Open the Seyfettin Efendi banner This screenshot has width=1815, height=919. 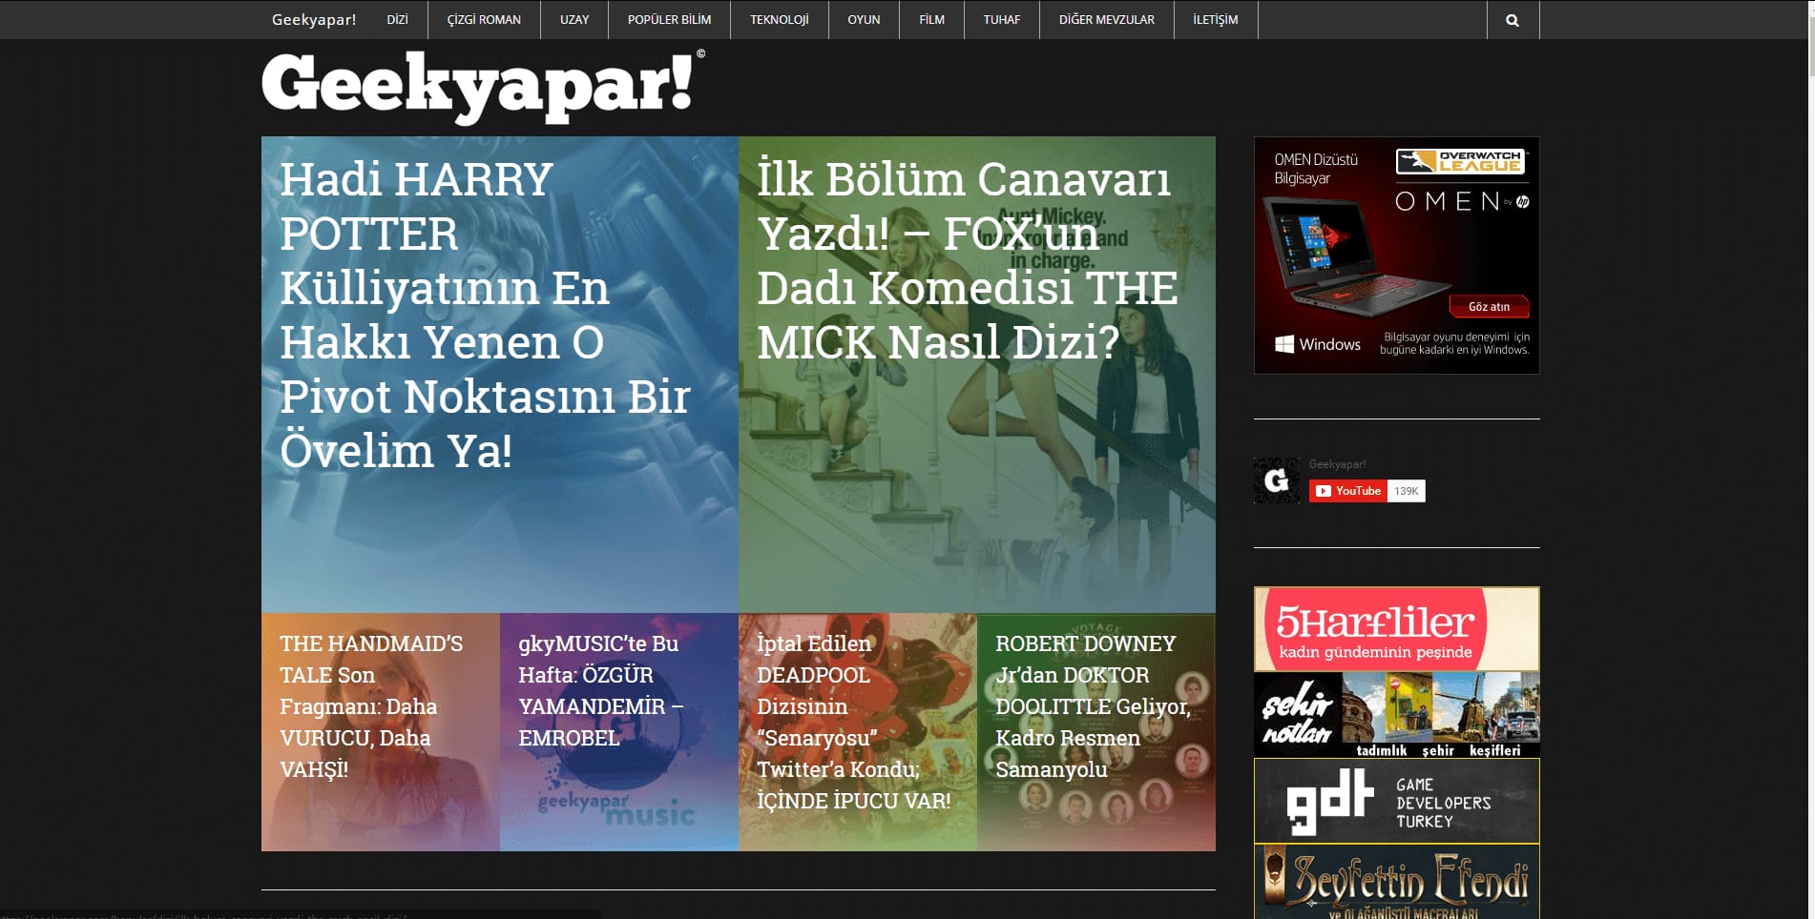coord(1397,882)
